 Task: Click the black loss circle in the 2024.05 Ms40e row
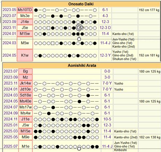pos(79,102)
